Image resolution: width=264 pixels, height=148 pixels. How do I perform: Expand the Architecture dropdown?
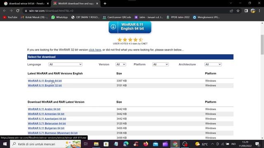(x=213, y=64)
